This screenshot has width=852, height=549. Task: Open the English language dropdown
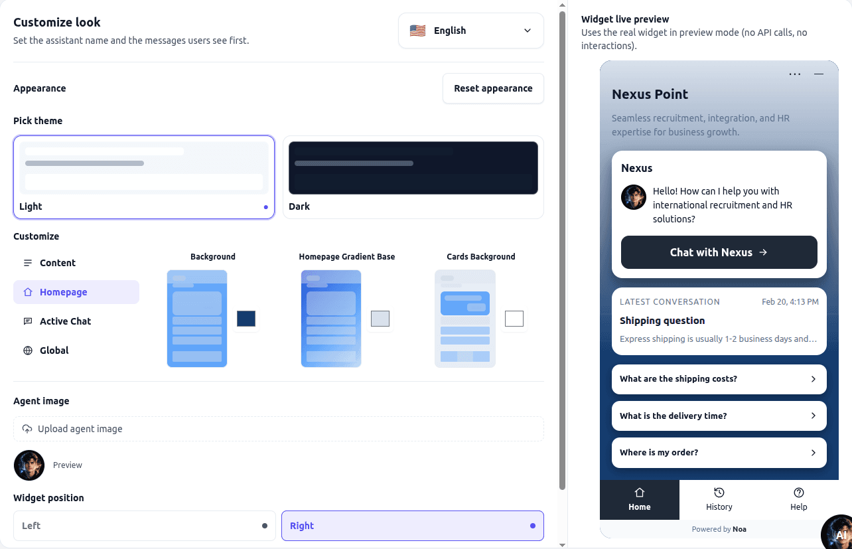(470, 31)
